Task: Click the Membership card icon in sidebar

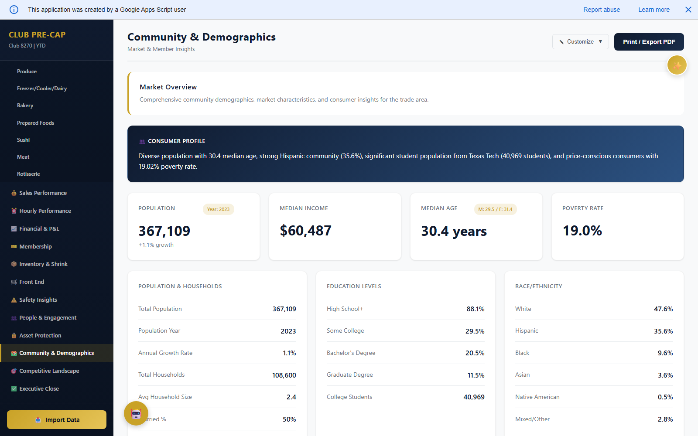Action: [14, 246]
